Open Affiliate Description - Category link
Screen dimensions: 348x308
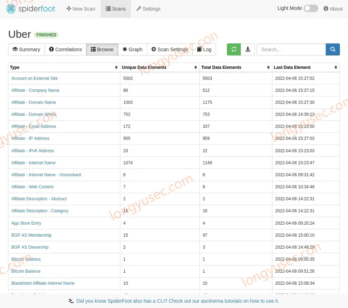click(40, 211)
